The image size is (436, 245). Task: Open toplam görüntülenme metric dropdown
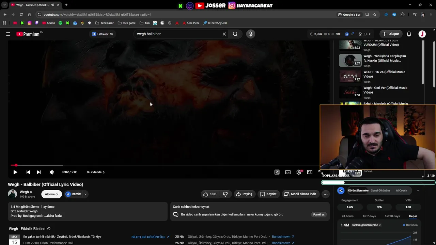click(367, 225)
